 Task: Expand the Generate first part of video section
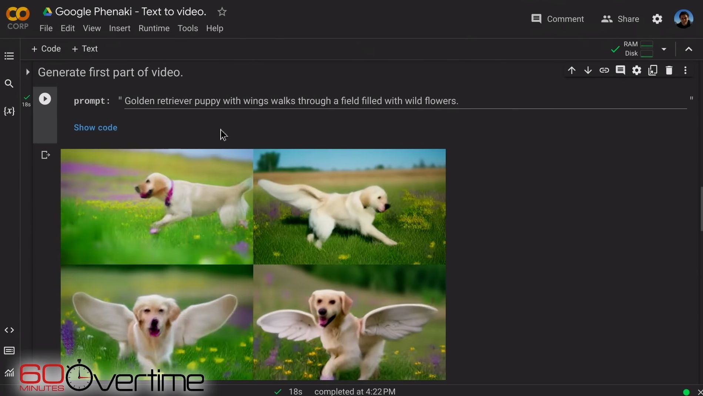[28, 72]
